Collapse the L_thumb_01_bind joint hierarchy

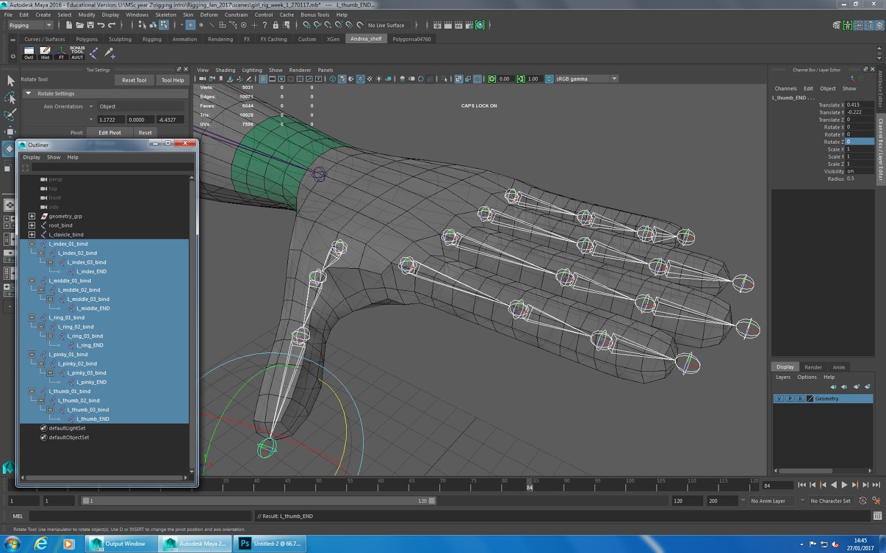click(x=32, y=391)
